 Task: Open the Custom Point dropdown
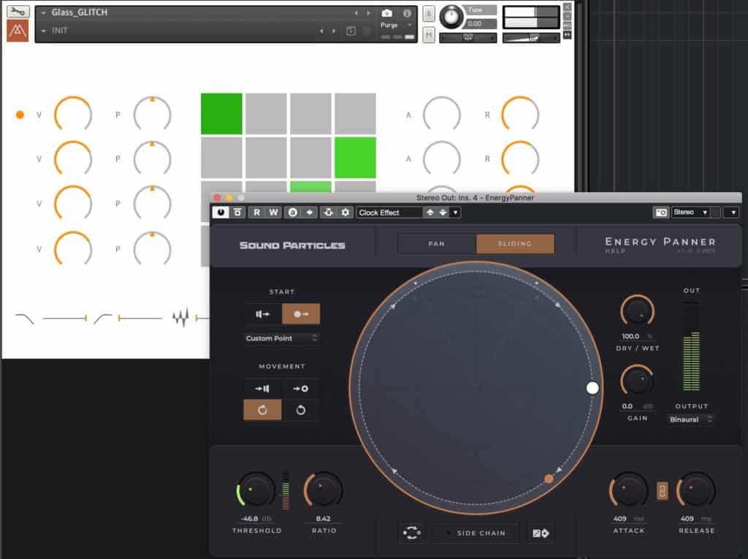(x=281, y=338)
